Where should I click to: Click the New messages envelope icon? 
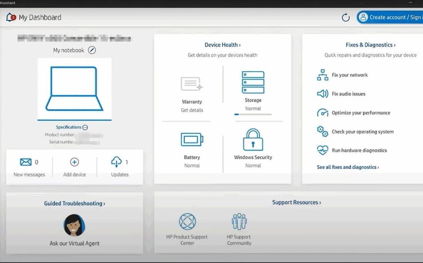pyautogui.click(x=26, y=162)
